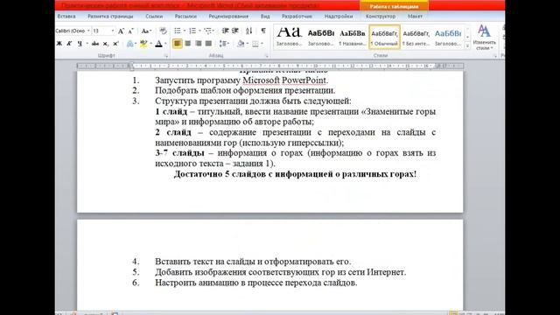Toggle underline (Ч) formatting

point(80,44)
